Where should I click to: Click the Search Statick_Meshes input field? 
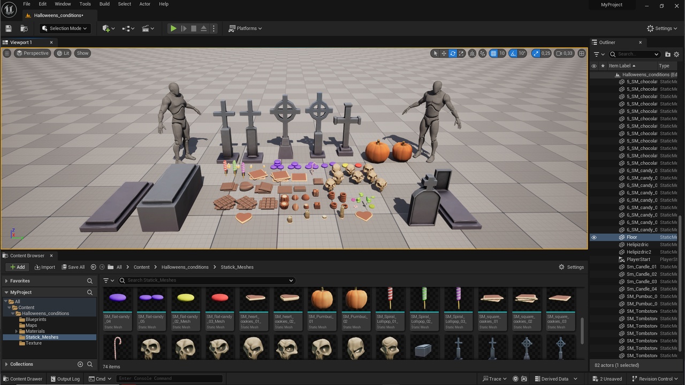coord(206,280)
